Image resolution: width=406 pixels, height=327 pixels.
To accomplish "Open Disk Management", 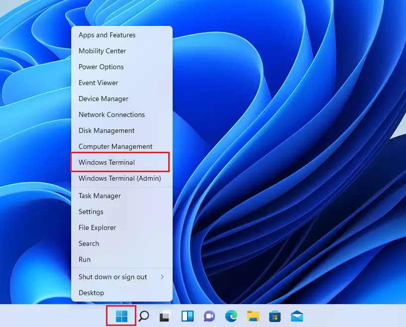I will point(122,130).
